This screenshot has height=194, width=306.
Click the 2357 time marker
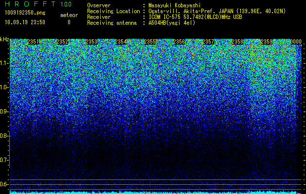tap(208, 42)
